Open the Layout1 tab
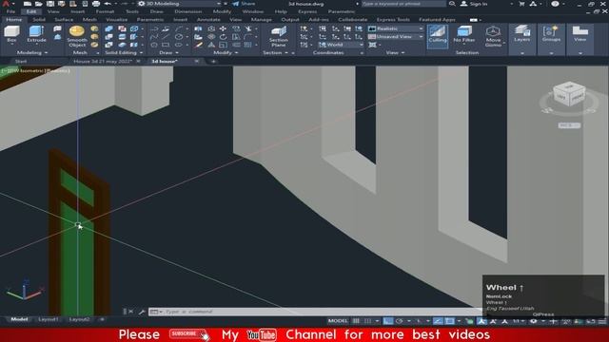The image size is (609, 342). pyautogui.click(x=49, y=319)
